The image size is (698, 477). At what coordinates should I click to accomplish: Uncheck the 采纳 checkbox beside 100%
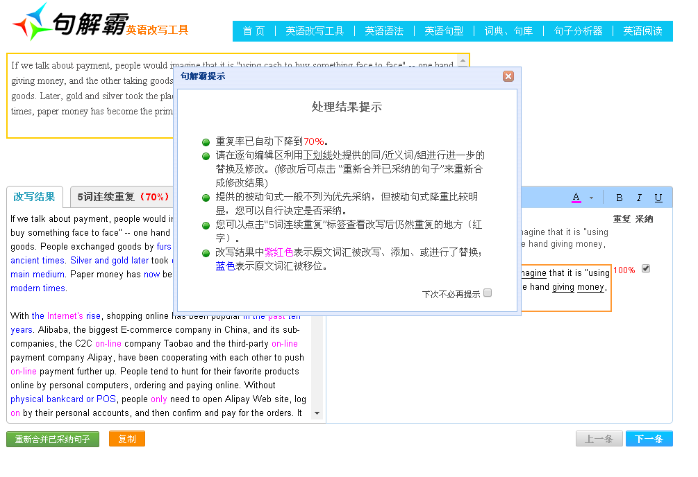[646, 268]
